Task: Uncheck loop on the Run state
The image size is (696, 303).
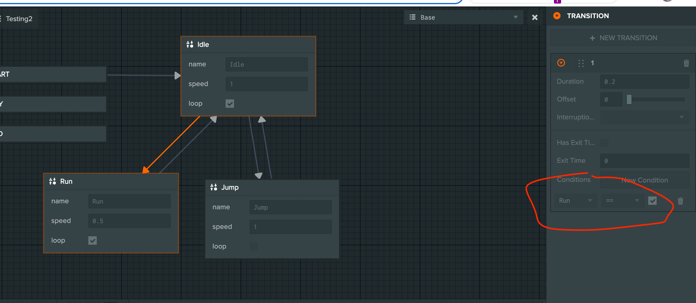Action: click(93, 240)
